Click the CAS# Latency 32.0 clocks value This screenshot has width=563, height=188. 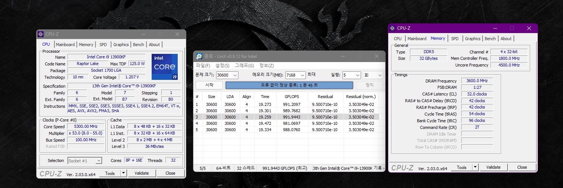pos(477,94)
